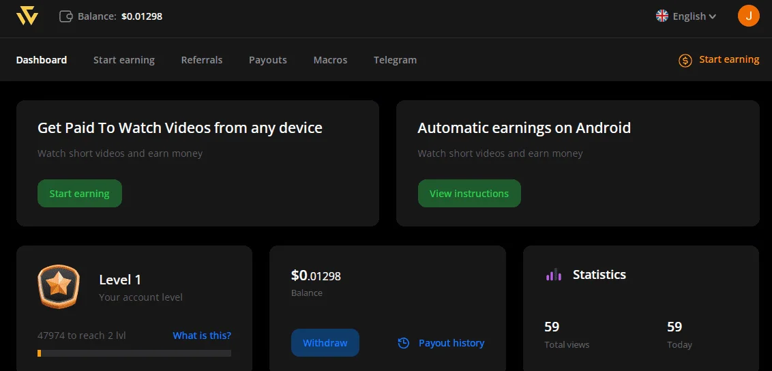This screenshot has height=371, width=772.
Task: Open the Referrals page
Action: tap(202, 60)
